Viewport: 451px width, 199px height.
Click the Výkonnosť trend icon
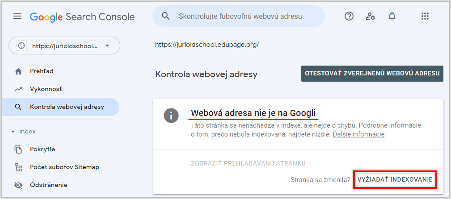18,89
